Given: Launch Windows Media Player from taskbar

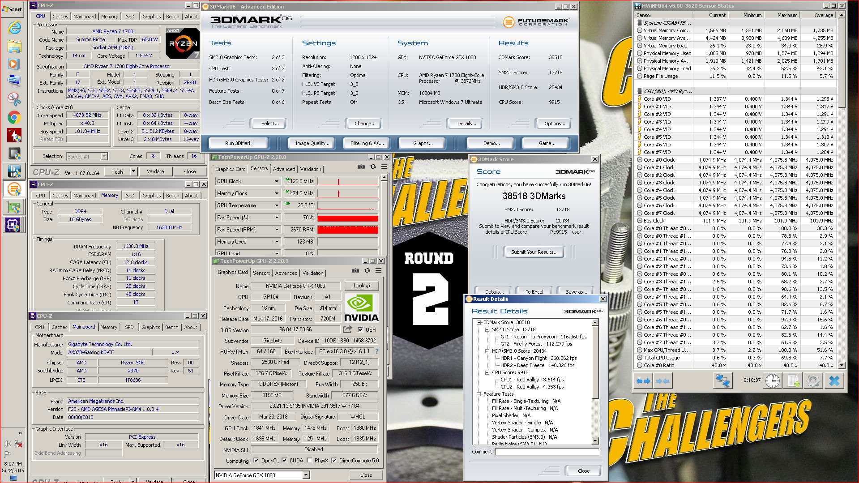Looking at the screenshot, I should click(x=14, y=64).
